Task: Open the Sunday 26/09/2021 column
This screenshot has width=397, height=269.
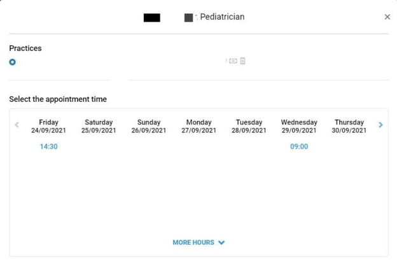Action: 149,127
